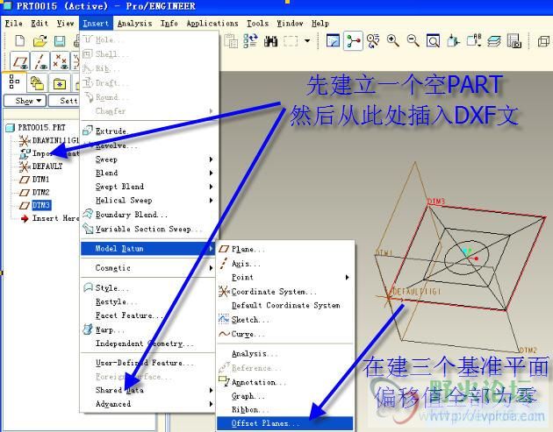Open the Edit menu
The width and height of the screenshot is (553, 432).
(x=39, y=24)
